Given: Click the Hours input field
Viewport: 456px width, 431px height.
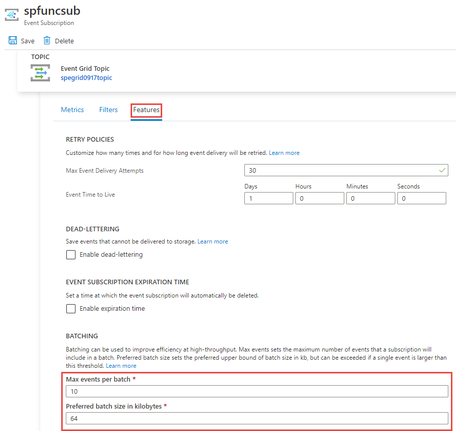Looking at the screenshot, I should [x=320, y=198].
